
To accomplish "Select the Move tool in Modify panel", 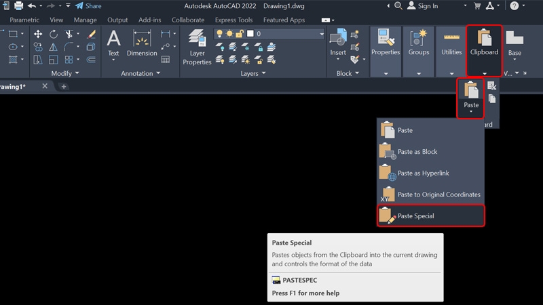I will click(38, 34).
